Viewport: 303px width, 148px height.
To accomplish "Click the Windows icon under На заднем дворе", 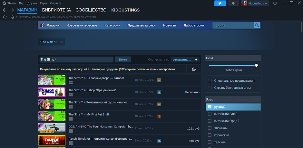I will (x=71, y=83).
